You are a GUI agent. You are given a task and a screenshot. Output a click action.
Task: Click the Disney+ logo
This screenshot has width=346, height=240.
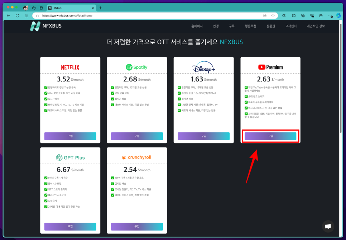203,67
